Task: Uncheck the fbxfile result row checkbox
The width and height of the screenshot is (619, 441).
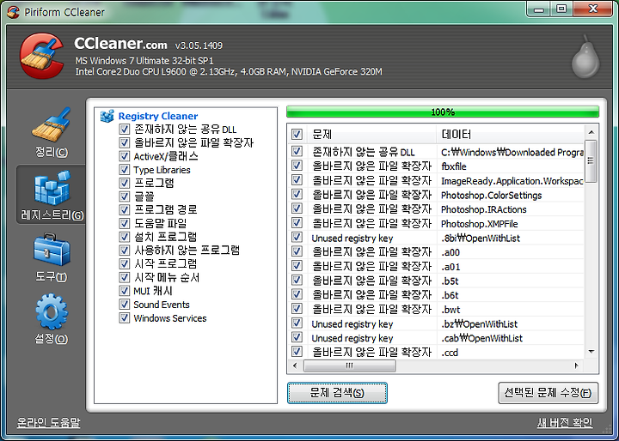Action: [297, 166]
